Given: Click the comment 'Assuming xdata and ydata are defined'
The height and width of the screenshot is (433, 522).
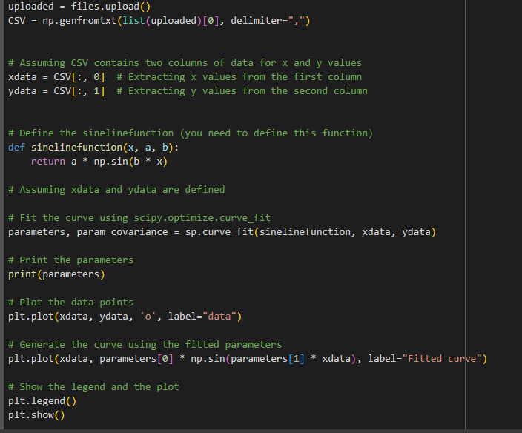Looking at the screenshot, I should [116, 189].
